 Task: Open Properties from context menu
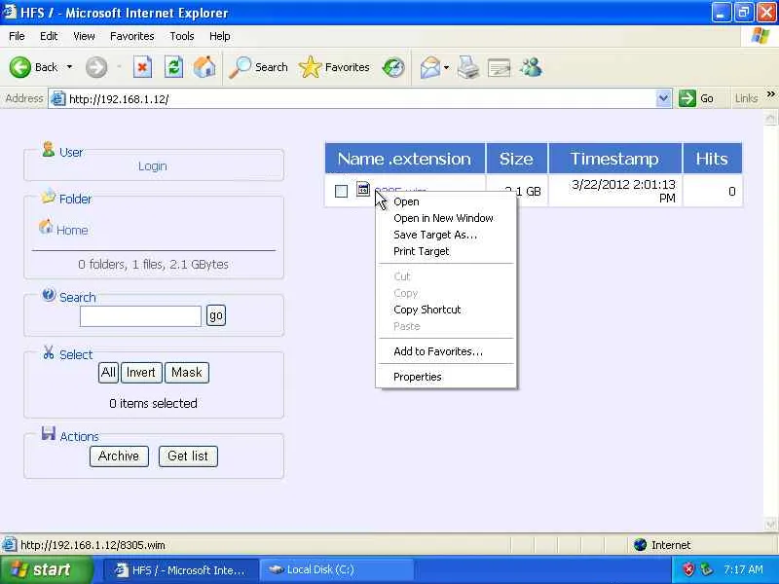(x=446, y=377)
